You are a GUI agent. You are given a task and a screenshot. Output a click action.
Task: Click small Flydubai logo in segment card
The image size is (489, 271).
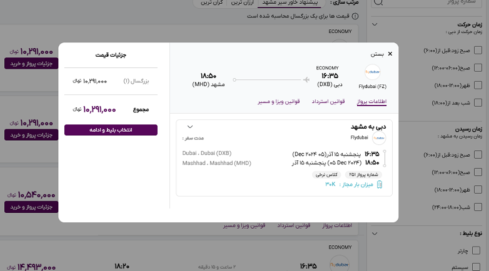[x=379, y=138]
